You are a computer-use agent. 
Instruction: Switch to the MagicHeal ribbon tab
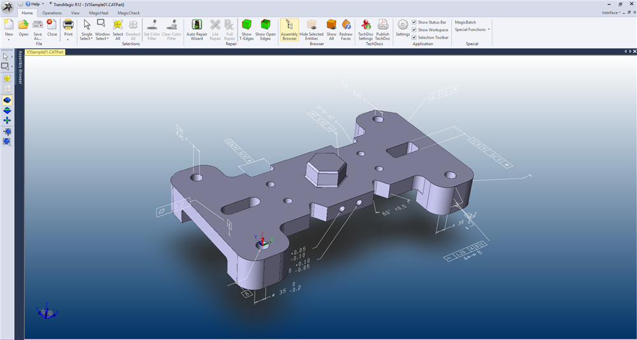99,13
